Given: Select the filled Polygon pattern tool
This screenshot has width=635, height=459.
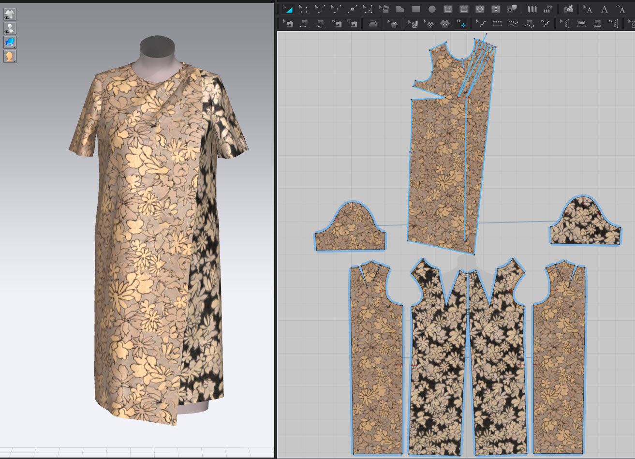Looking at the screenshot, I should tap(400, 9).
